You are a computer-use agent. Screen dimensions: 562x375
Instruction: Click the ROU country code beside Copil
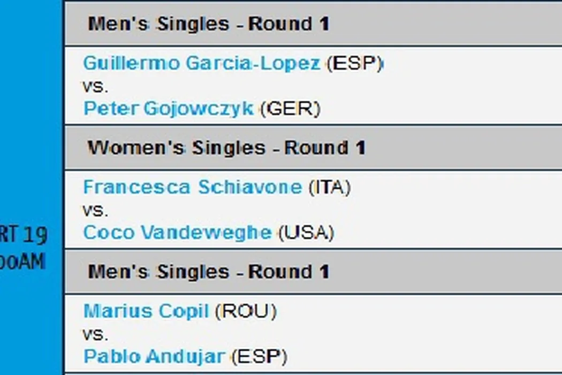(246, 311)
